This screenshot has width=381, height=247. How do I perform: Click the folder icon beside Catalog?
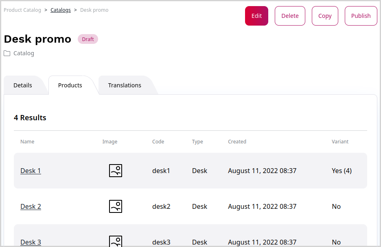(7, 53)
